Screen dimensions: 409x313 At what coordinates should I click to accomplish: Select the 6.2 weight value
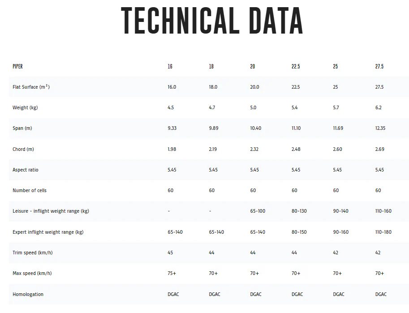pyautogui.click(x=379, y=107)
